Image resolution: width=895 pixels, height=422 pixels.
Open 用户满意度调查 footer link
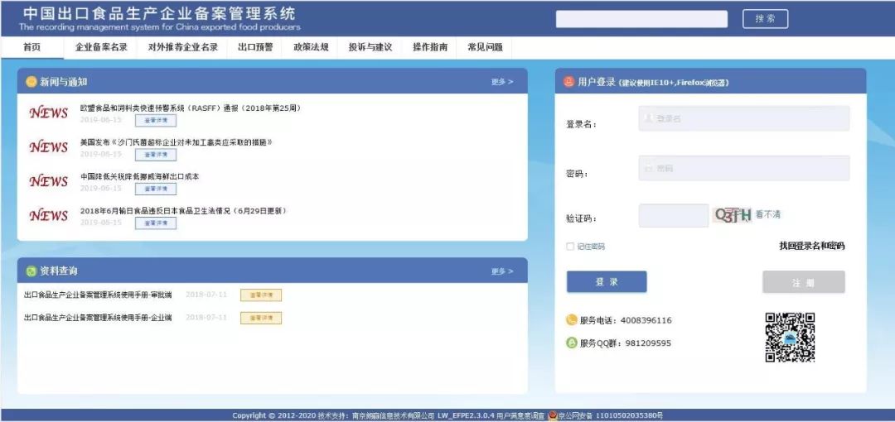pos(520,415)
